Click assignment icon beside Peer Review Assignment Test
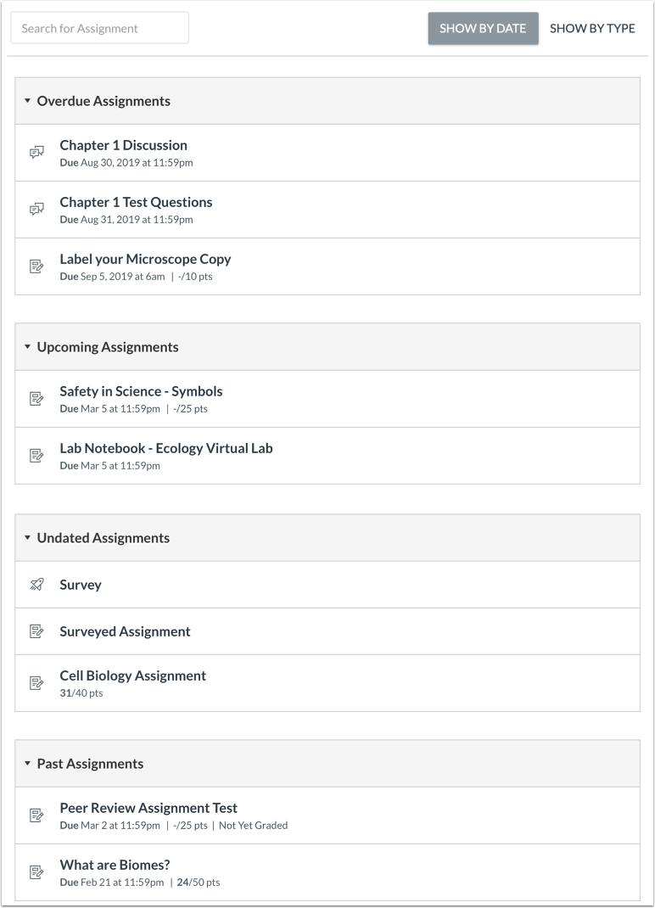Image resolution: width=655 pixels, height=908 pixels. pos(36,816)
